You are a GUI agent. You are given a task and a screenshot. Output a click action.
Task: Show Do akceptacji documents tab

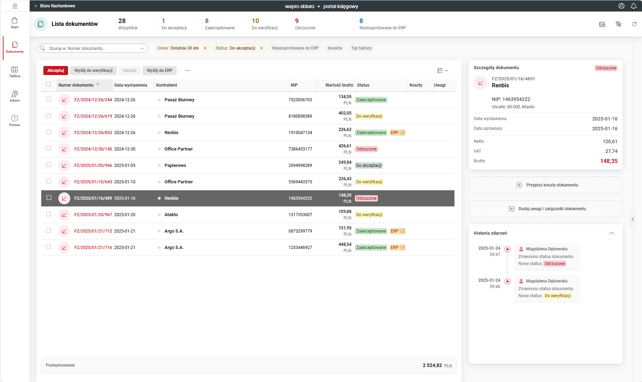click(x=174, y=24)
